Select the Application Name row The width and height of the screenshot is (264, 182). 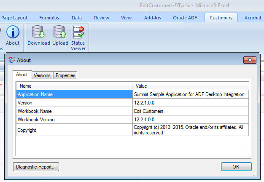[132, 94]
